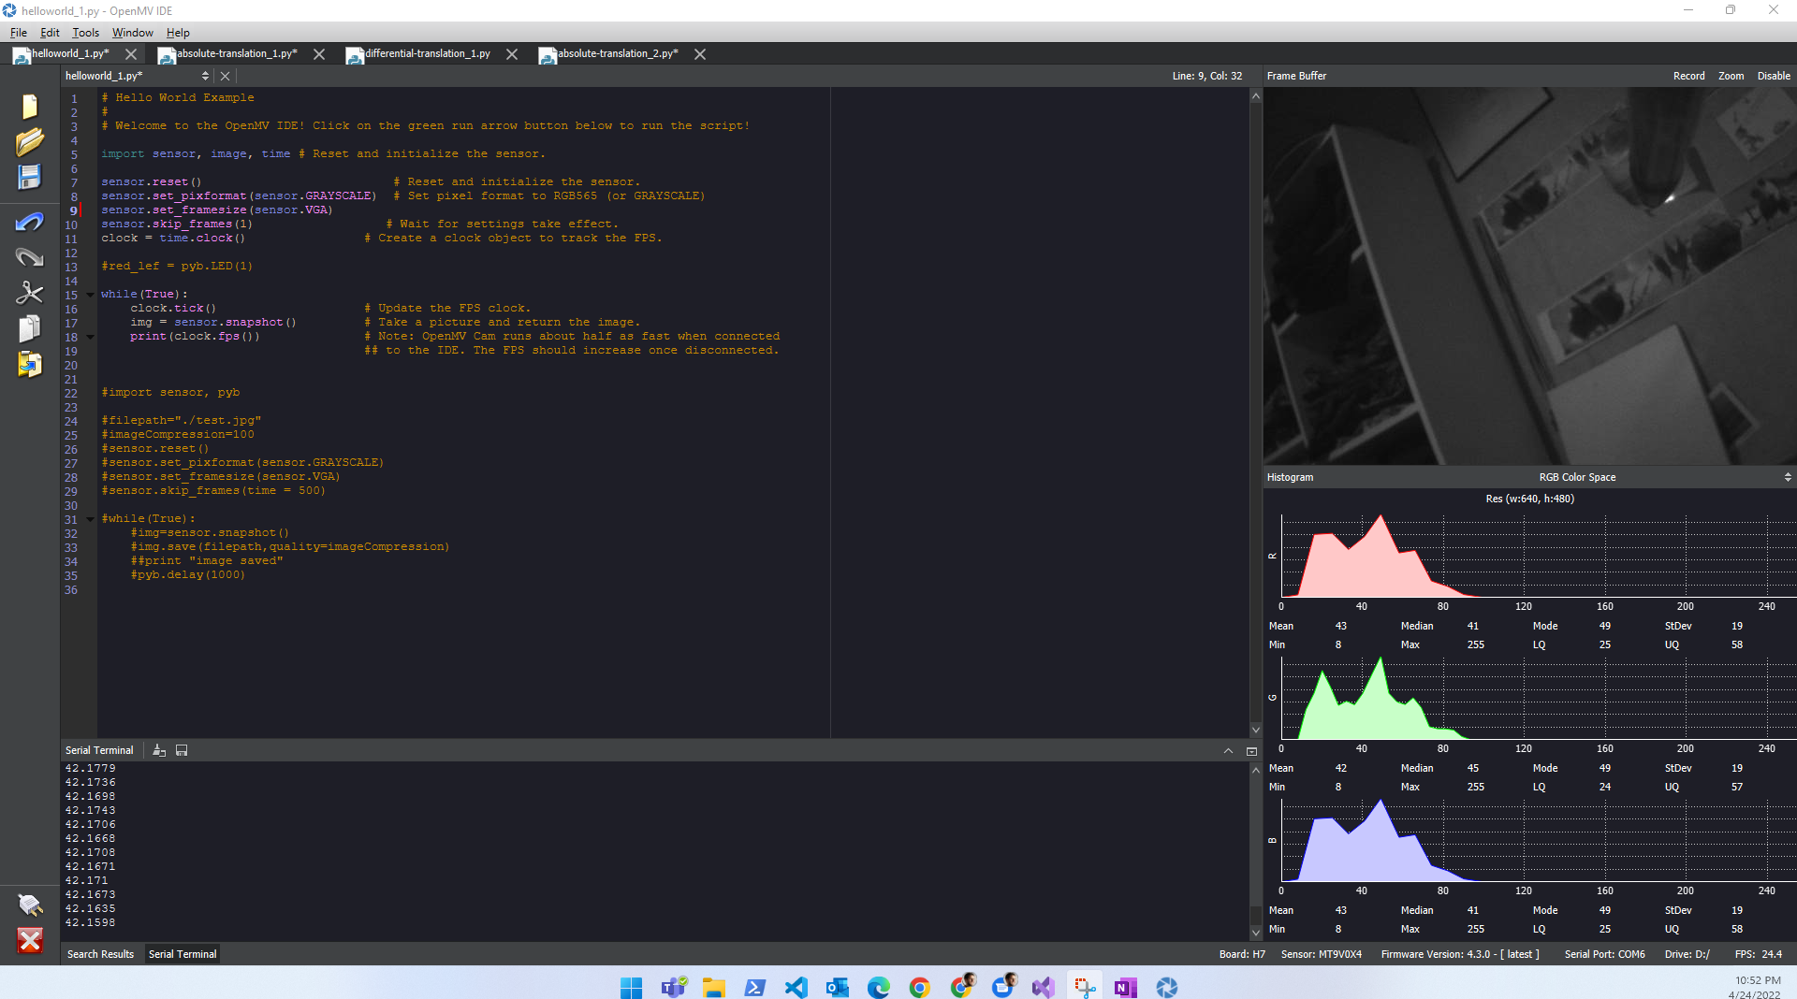
Task: Connect the camera via the plug icon
Action: pyautogui.click(x=29, y=905)
